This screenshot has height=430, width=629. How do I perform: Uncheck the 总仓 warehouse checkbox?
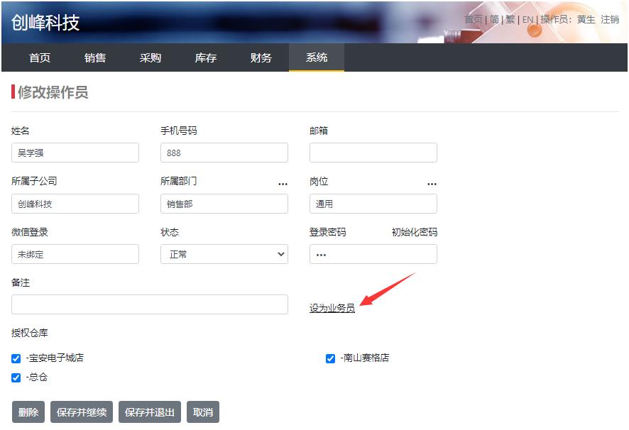pyautogui.click(x=16, y=377)
